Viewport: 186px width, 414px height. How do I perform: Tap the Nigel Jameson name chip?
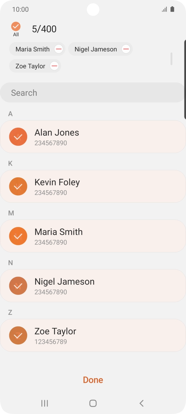pos(96,49)
